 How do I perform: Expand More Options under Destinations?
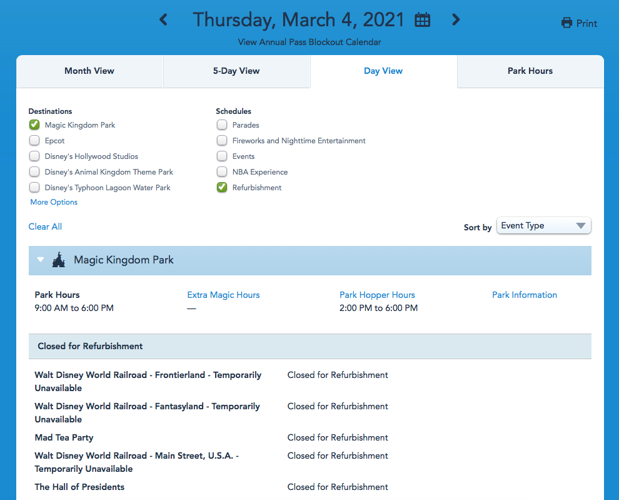click(x=54, y=202)
